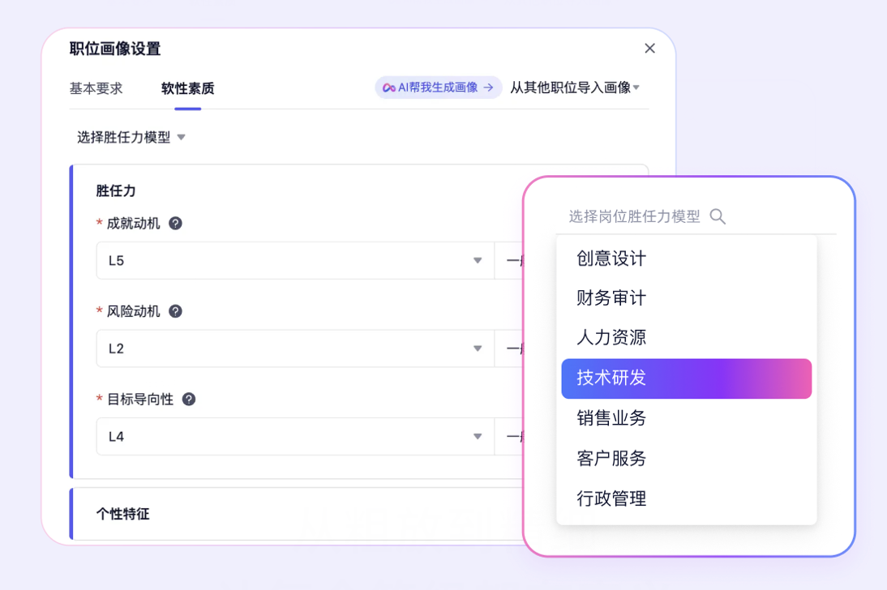Choose 行政管理 from the model list
Viewport: 887px width, 590px height.
[686, 499]
